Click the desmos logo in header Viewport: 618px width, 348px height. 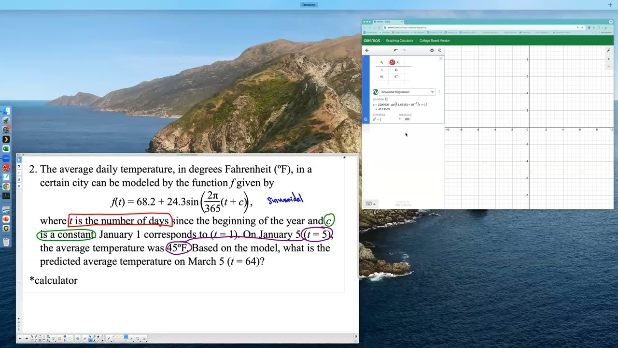[x=372, y=41]
